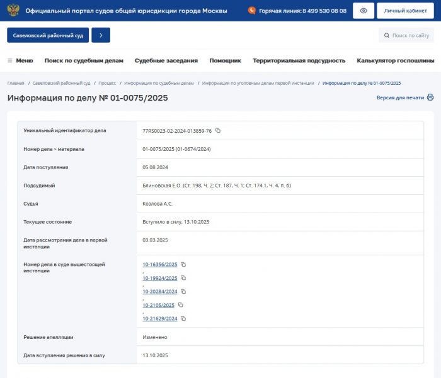Viewport: 441px width, 378px height.
Task: Click Уникальный идентификатор дела label
Action: tap(65, 131)
